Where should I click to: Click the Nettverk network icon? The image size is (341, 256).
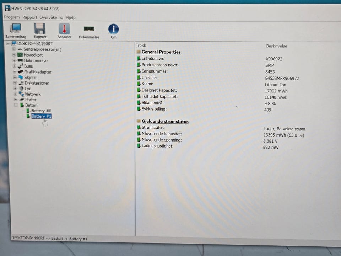tap(21, 94)
